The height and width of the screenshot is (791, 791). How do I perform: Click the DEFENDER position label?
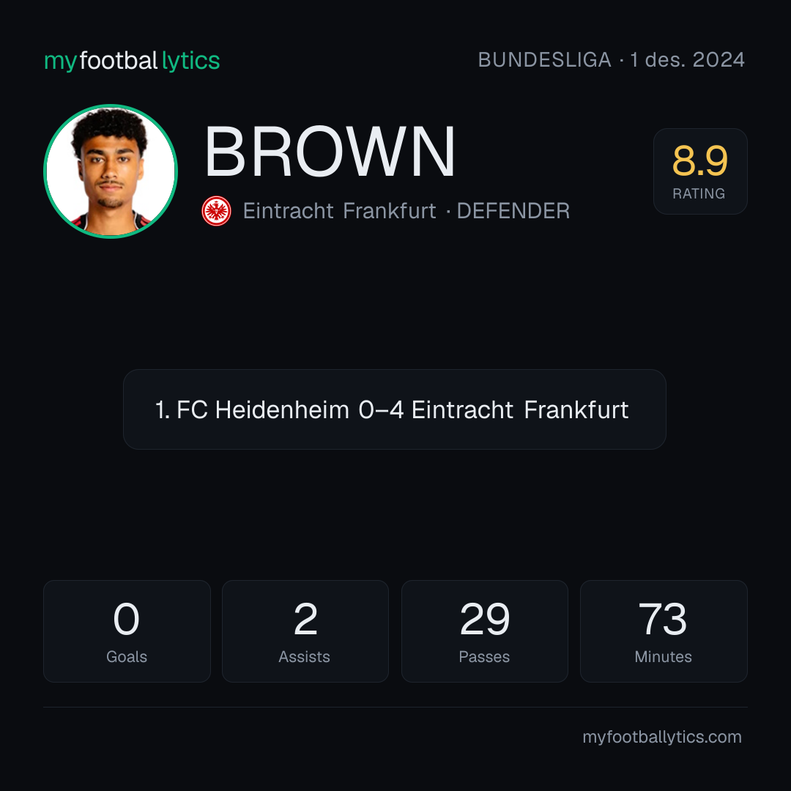click(513, 211)
